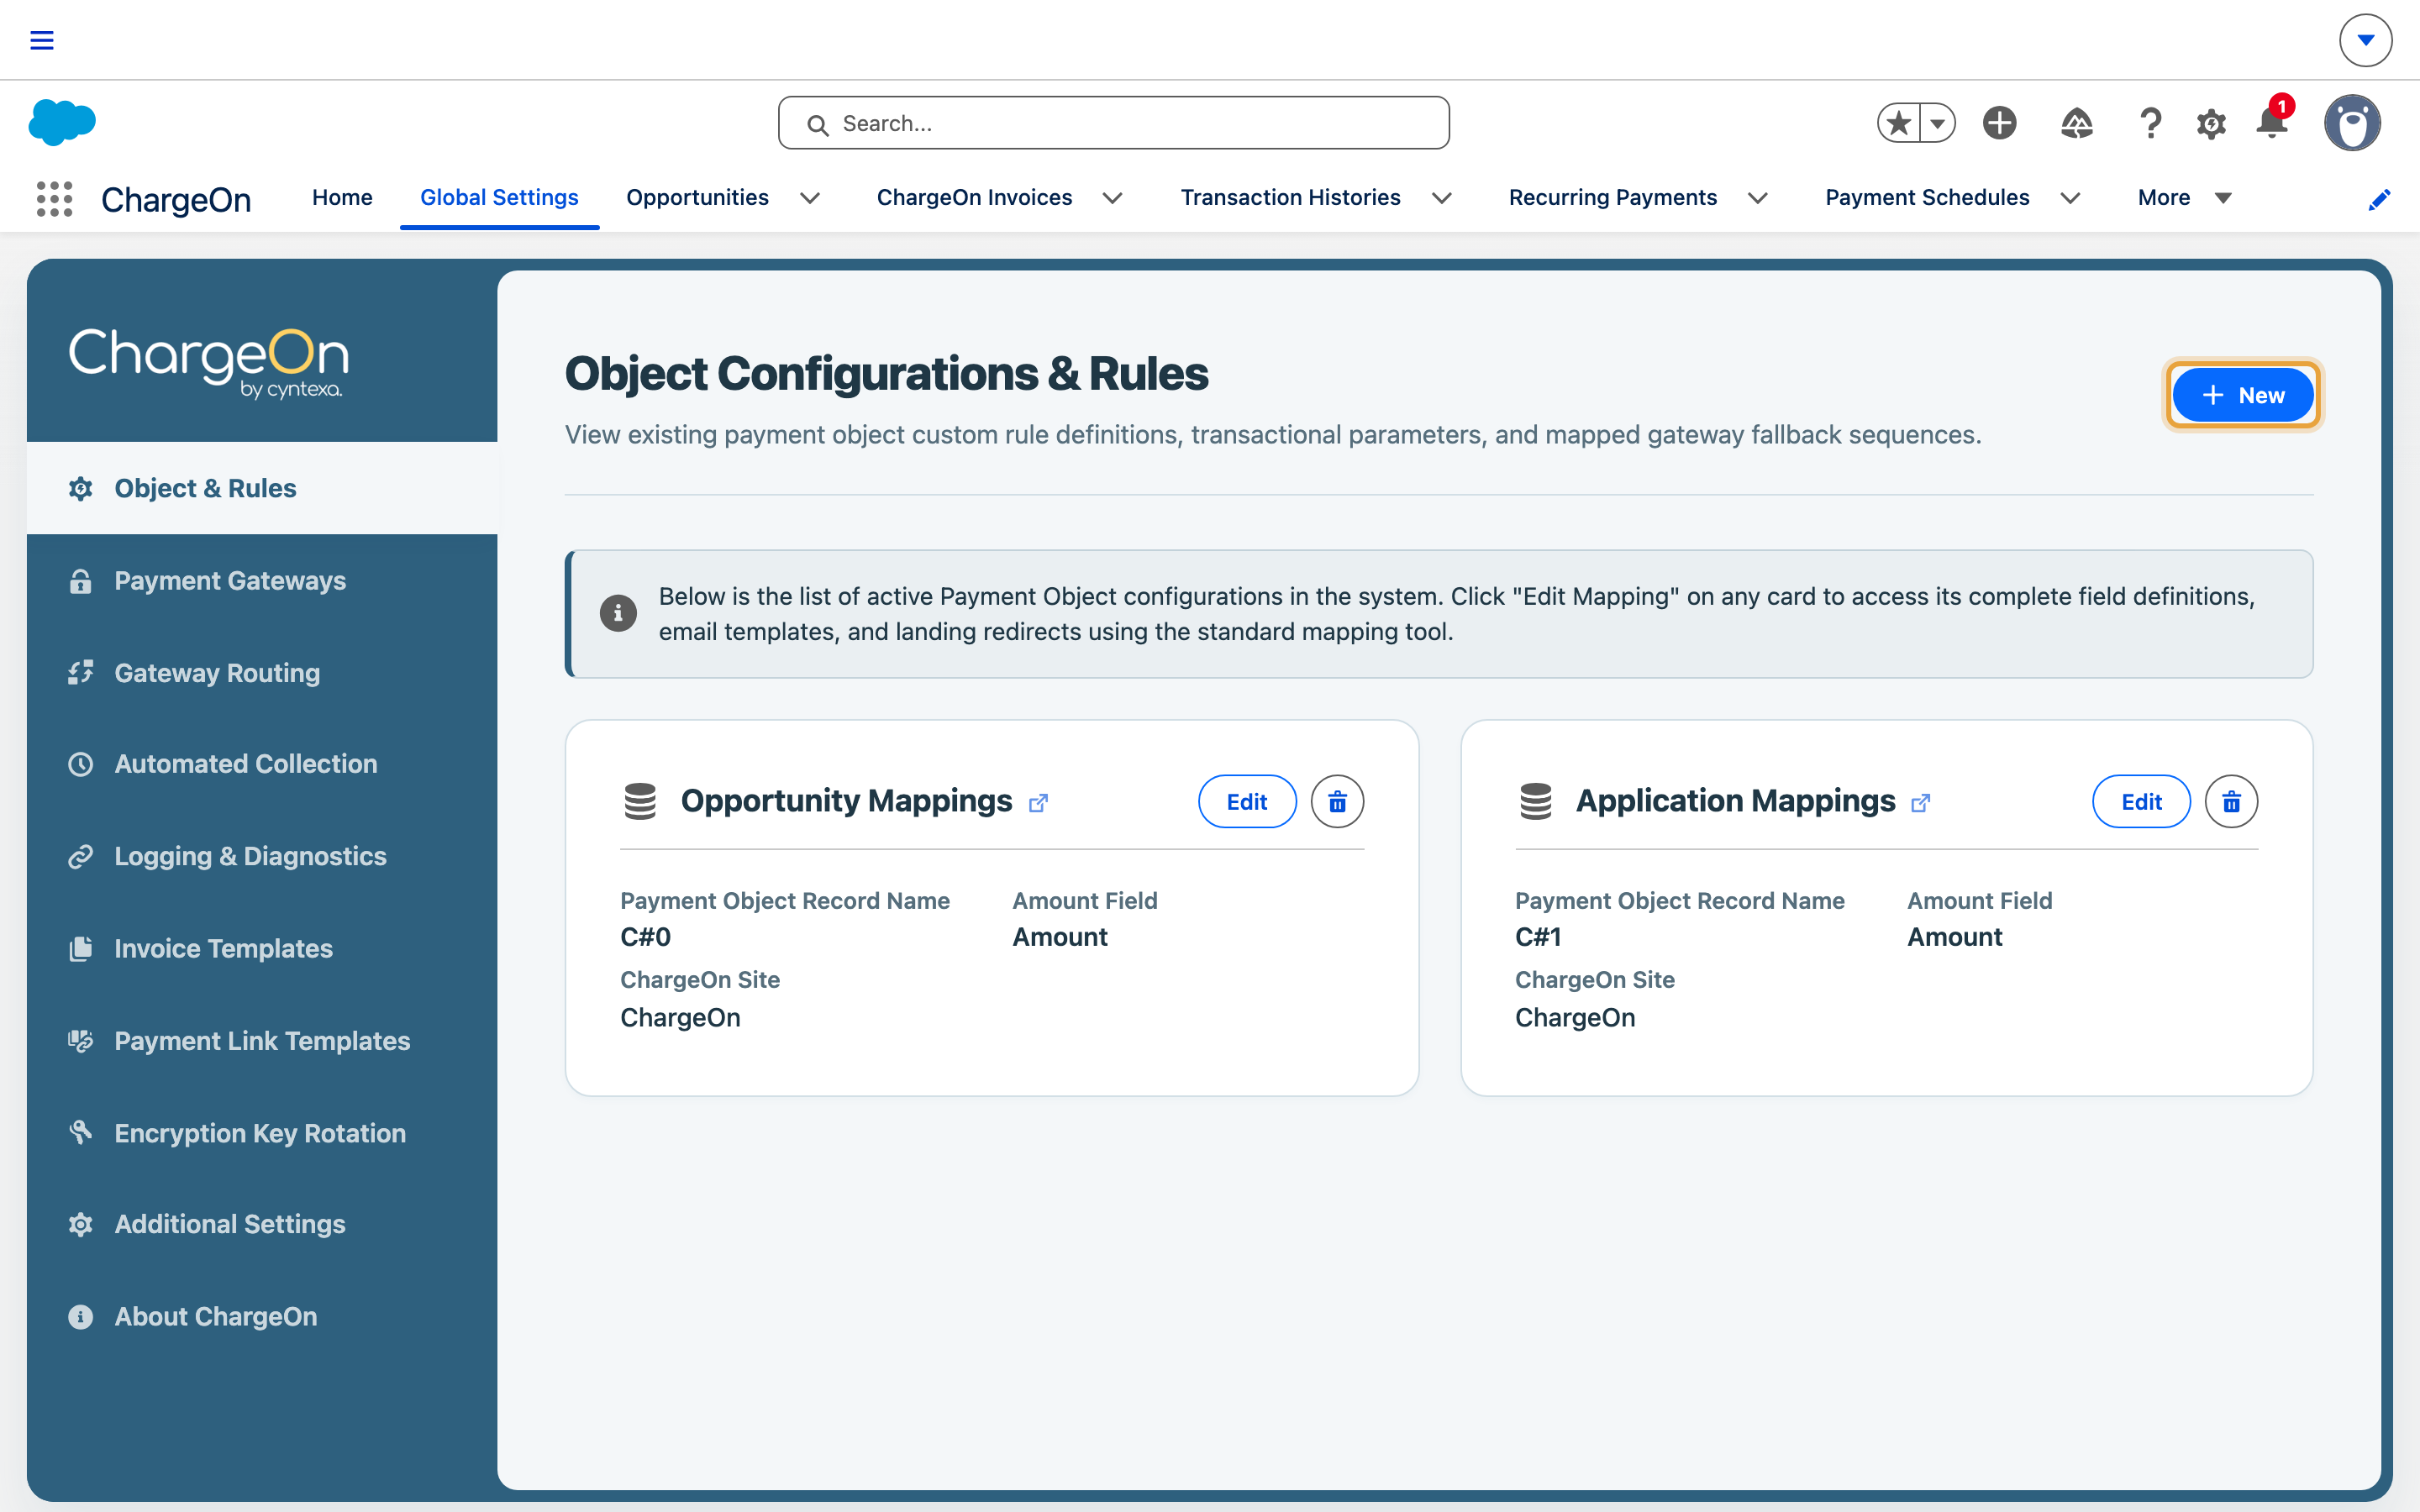Open the App Launcher grid icon
Screen dimensions: 2420x1512
pyautogui.click(x=55, y=198)
